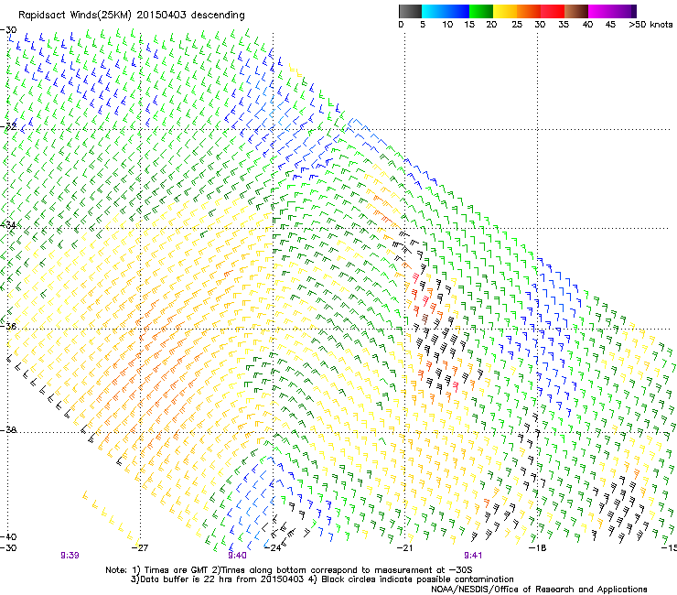
Task: Click the legend value '25'
Action: pos(517,25)
